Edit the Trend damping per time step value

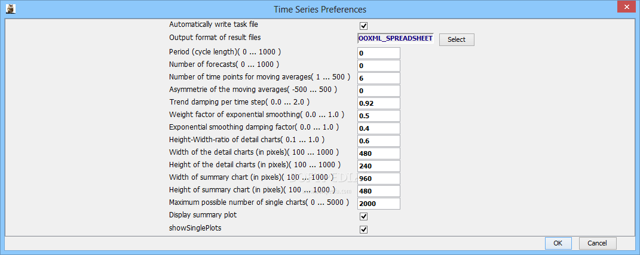click(x=378, y=103)
